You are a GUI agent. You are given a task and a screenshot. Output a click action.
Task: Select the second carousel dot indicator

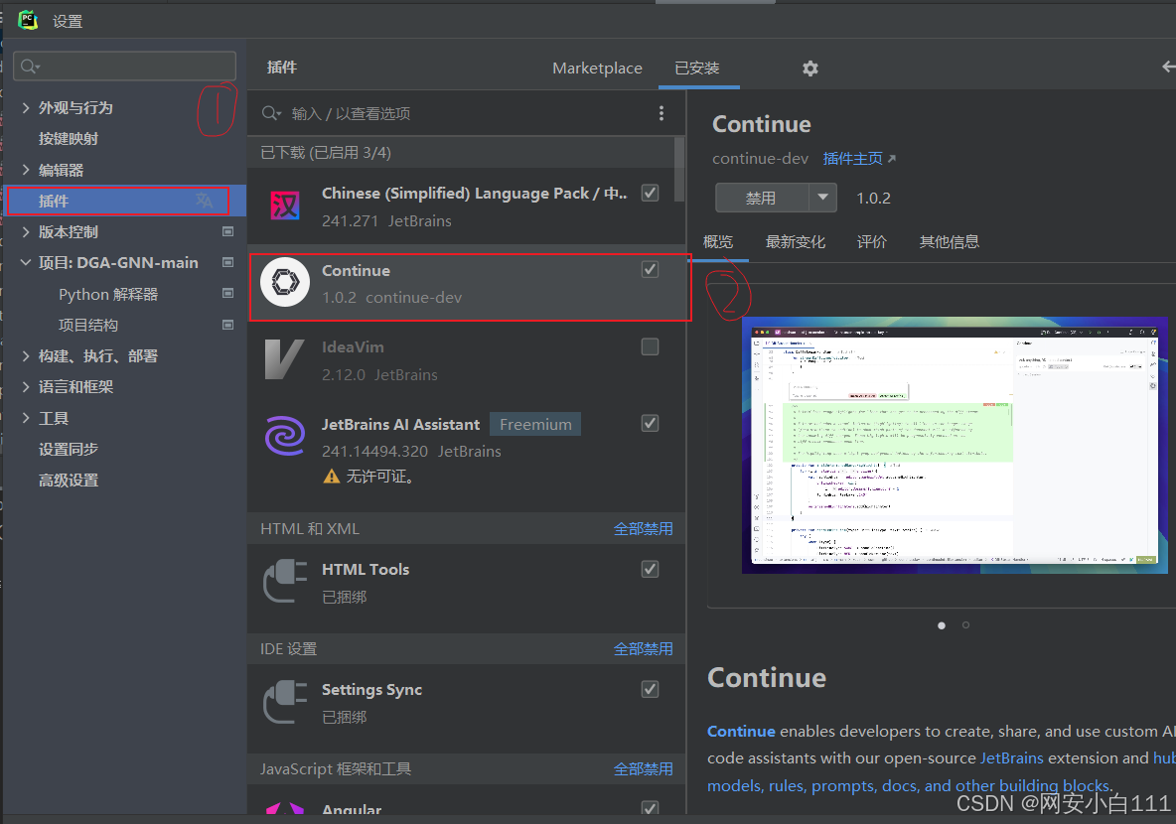pos(964,624)
